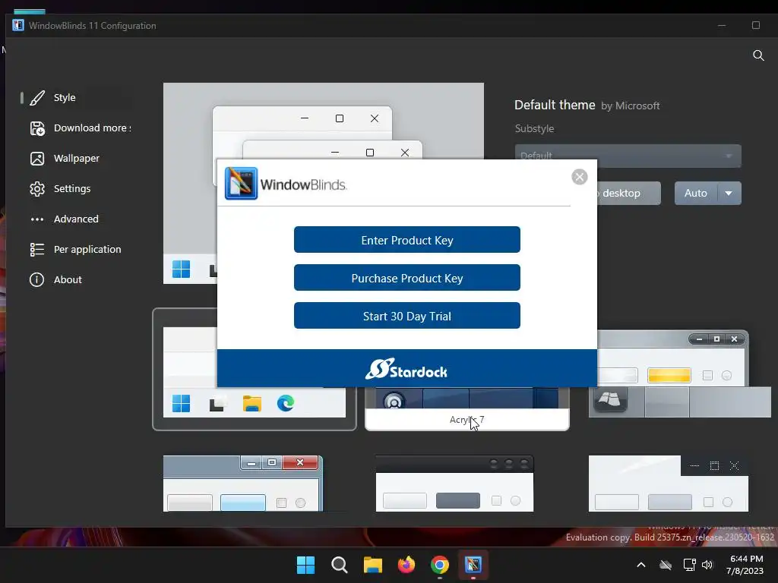Open File Explorer from taskbar

pyautogui.click(x=372, y=565)
